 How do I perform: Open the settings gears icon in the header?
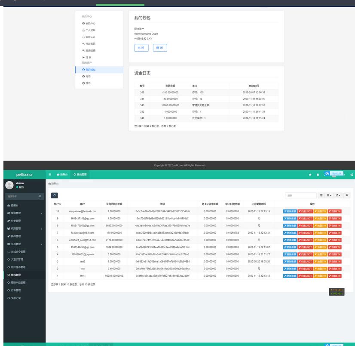[x=352, y=174]
